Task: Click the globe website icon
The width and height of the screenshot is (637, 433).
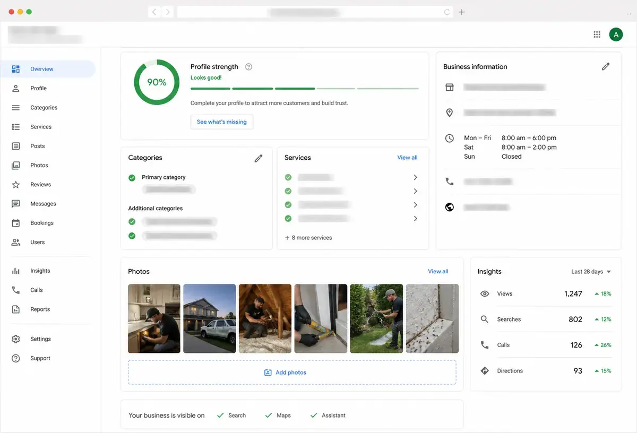Action: 450,207
